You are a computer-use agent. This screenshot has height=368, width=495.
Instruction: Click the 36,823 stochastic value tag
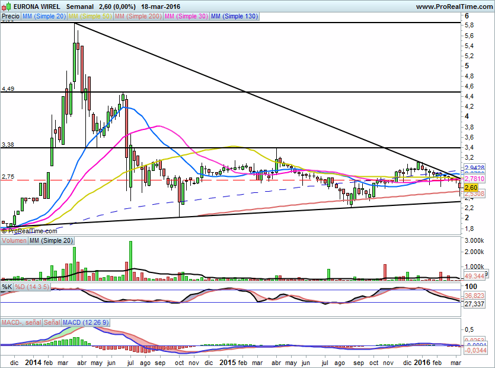(x=474, y=296)
